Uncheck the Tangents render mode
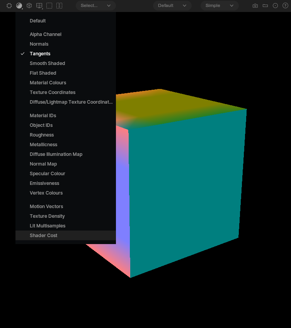 (40, 54)
